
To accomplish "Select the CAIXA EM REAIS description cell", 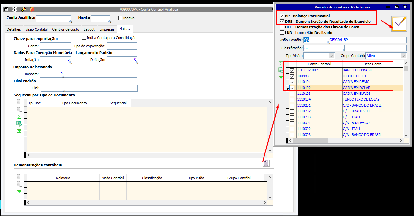I will tap(373, 82).
